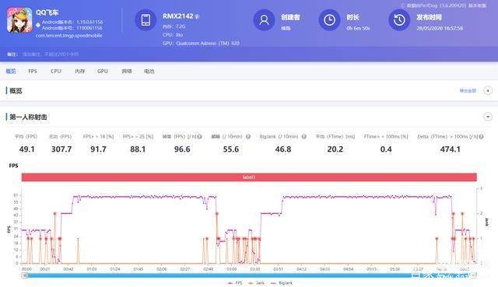
Task: Click the help icon beside BigJank metric
Action: 304,137
